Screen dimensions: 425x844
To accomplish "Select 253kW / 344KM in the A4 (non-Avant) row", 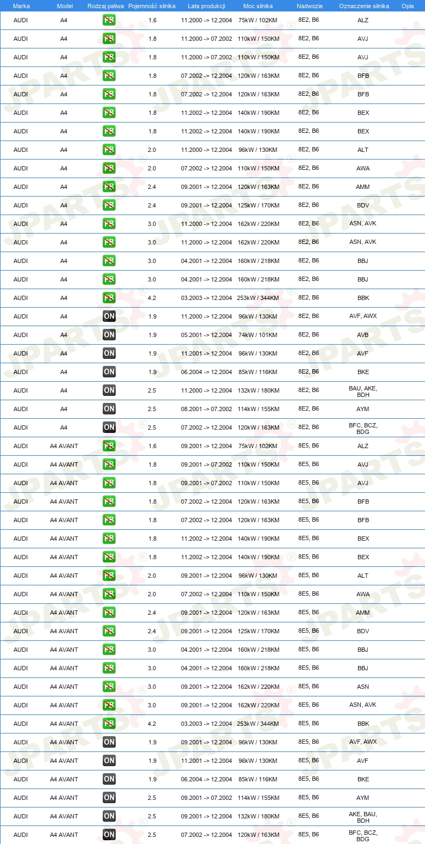I will pos(258,298).
